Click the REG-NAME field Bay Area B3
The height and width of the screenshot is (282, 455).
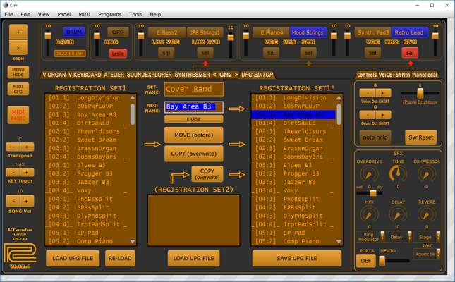click(194, 106)
